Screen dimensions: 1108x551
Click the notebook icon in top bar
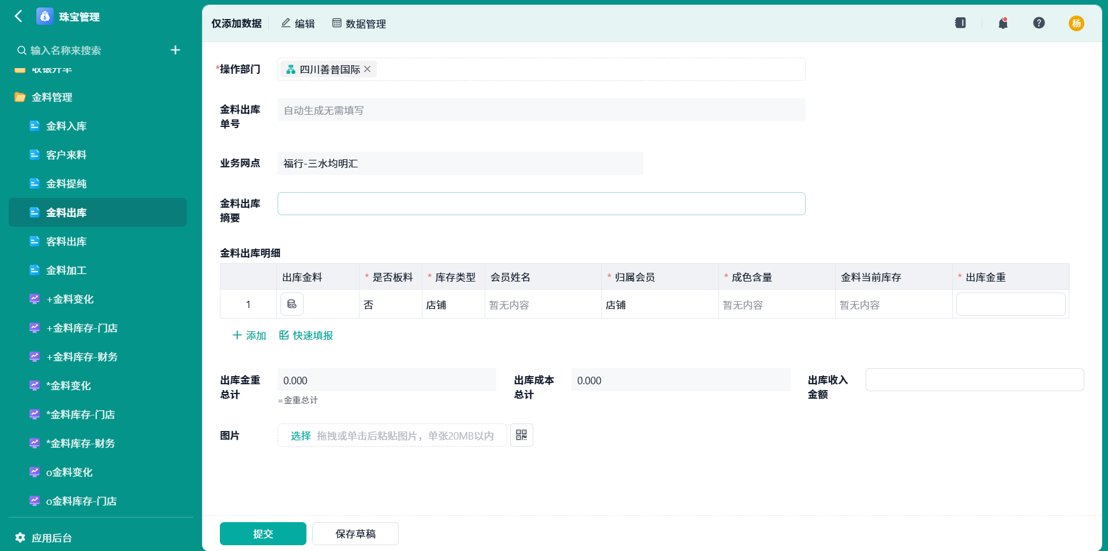(x=960, y=23)
